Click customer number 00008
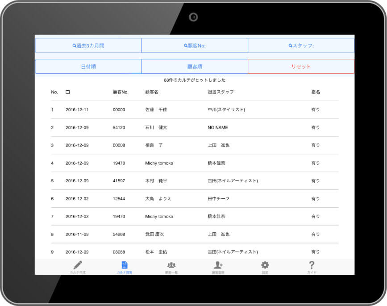Image resolution: width=387 pixels, height=306 pixels. [x=119, y=145]
